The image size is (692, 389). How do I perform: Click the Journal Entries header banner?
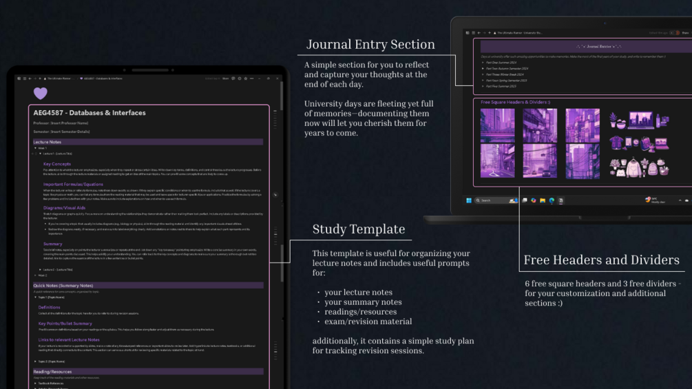coord(586,46)
